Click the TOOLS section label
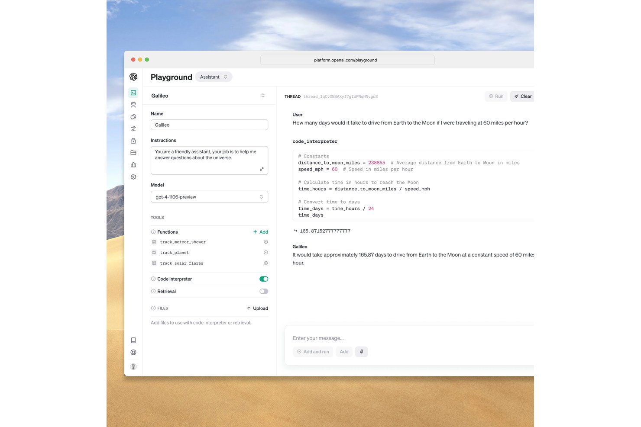641x427 pixels. [157, 218]
